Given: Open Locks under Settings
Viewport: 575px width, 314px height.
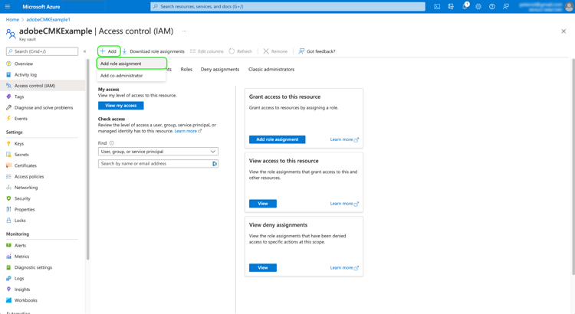Looking at the screenshot, I should pyautogui.click(x=20, y=221).
